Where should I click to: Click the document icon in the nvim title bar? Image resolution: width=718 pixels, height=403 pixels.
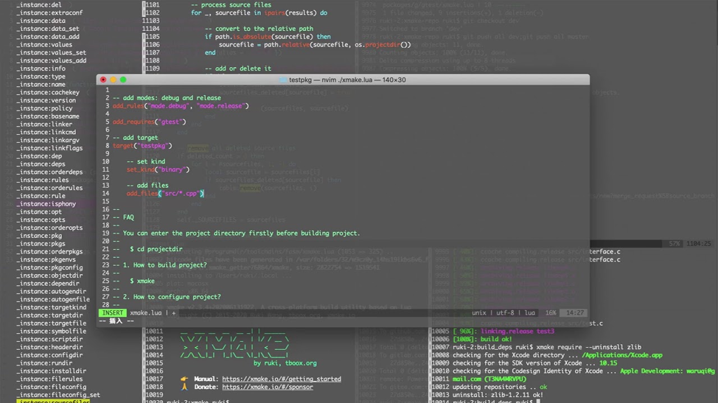point(283,80)
